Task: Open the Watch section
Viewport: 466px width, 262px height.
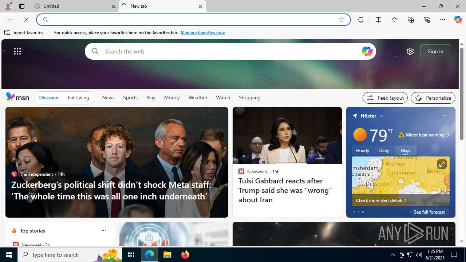Action: pyautogui.click(x=223, y=98)
